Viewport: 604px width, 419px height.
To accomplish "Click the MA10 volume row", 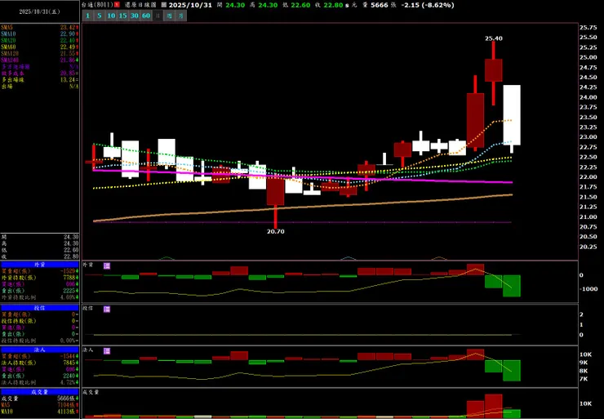I will coord(40,412).
